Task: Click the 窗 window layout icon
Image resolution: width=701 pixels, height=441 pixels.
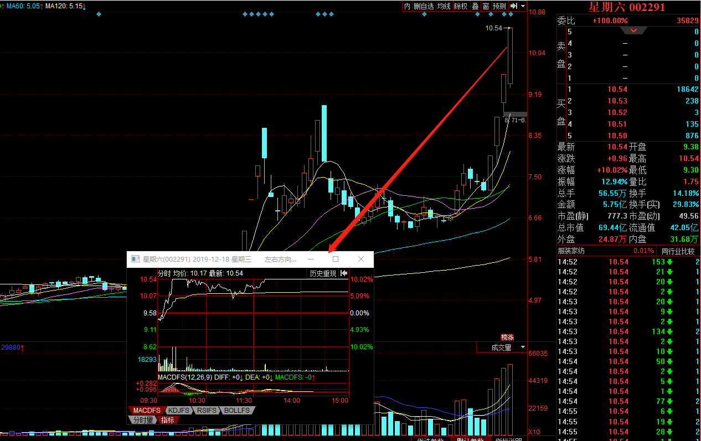Action: (486, 6)
